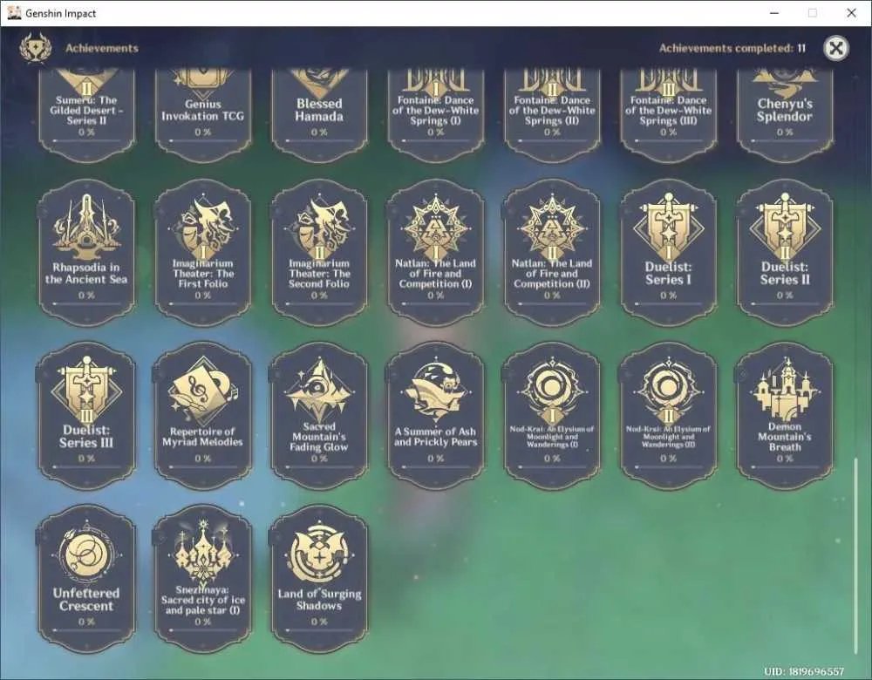
Task: Minimize the Genshin Impact window
Action: pos(773,13)
